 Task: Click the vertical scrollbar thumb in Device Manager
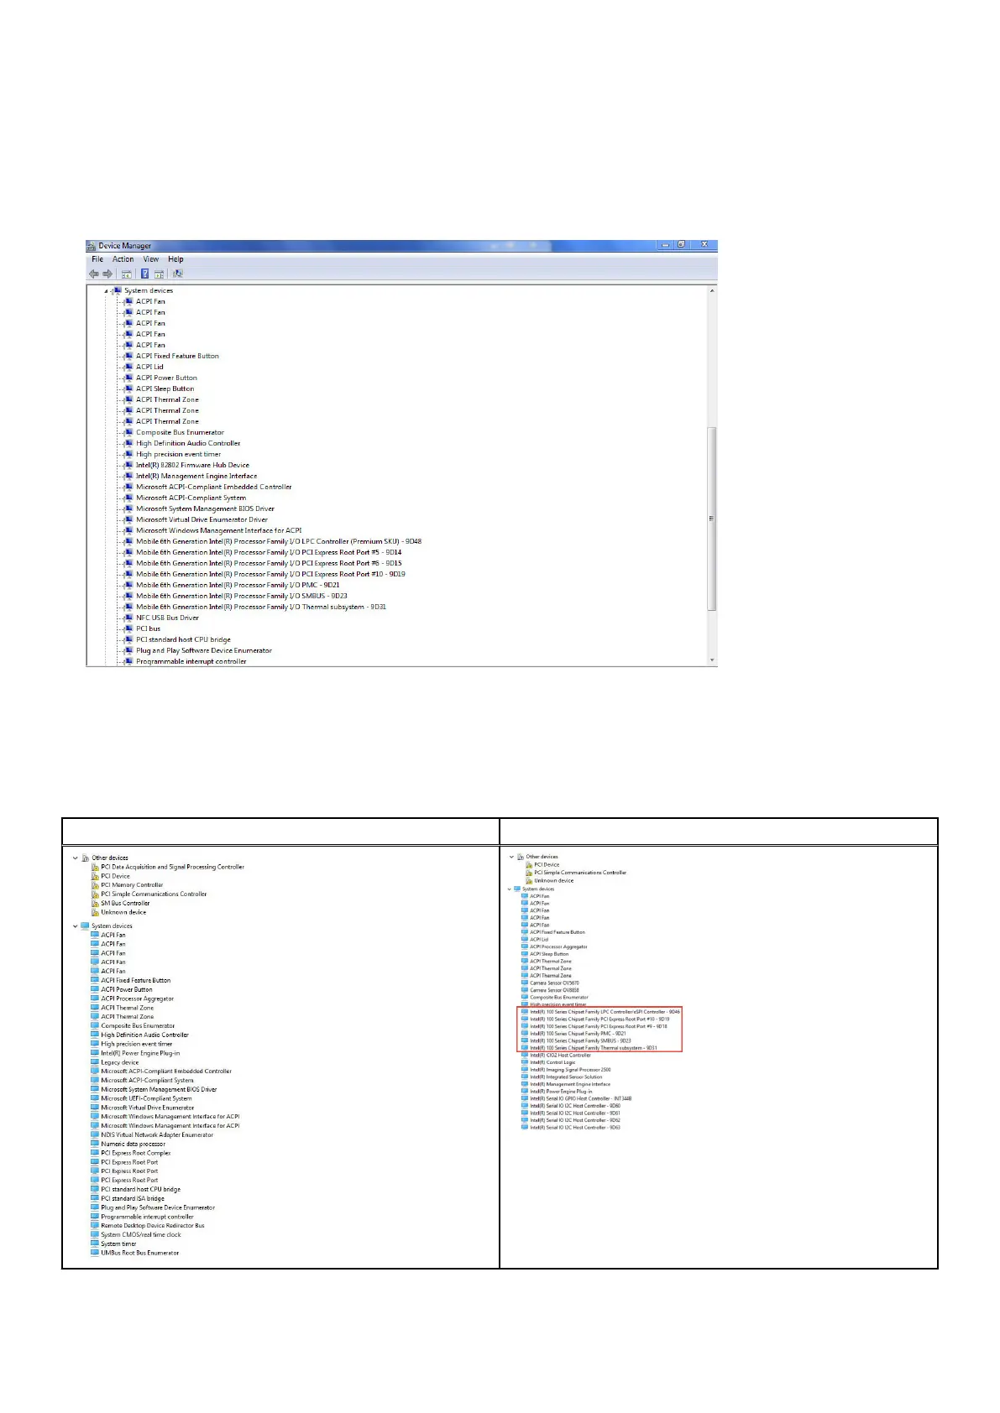[712, 519]
